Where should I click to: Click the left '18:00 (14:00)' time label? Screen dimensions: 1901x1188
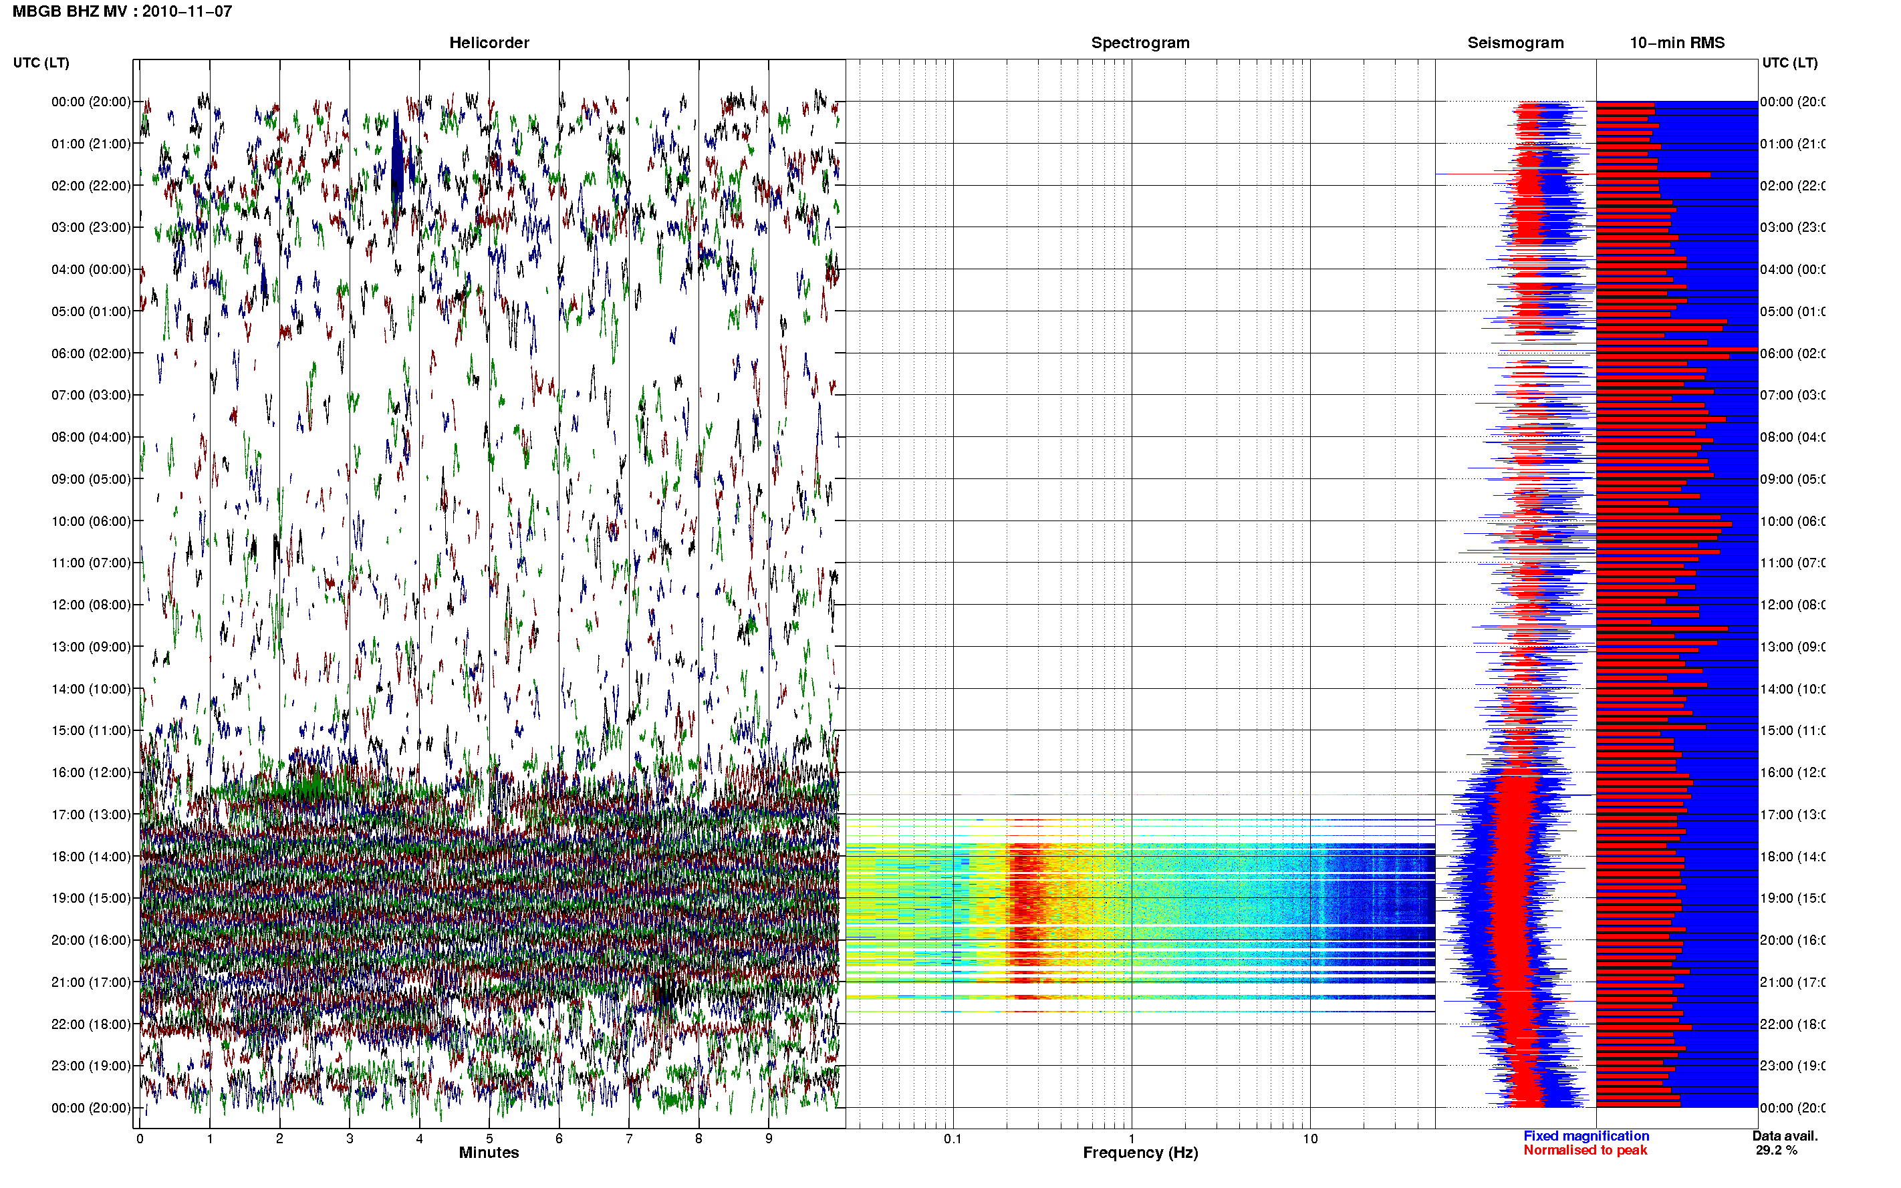[x=91, y=857]
